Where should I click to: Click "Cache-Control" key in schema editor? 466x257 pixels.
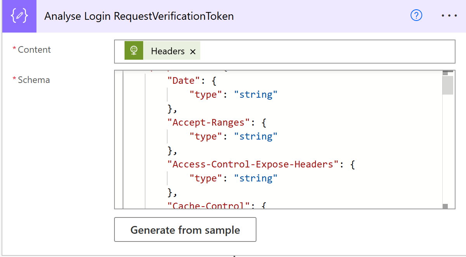pyautogui.click(x=208, y=205)
